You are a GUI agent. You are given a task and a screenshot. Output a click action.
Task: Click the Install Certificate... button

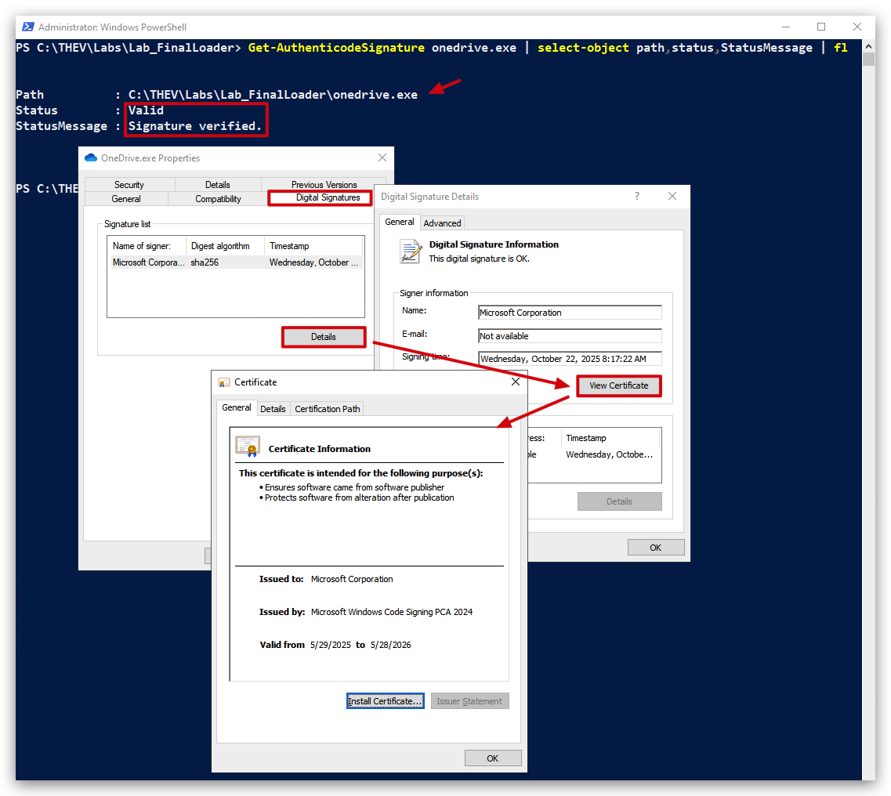(386, 701)
